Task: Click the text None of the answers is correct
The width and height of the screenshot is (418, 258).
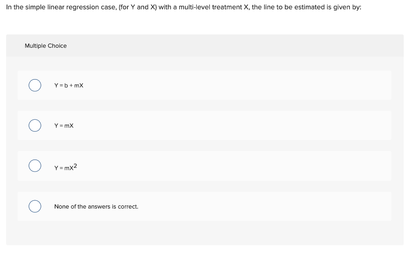Action: click(x=96, y=207)
